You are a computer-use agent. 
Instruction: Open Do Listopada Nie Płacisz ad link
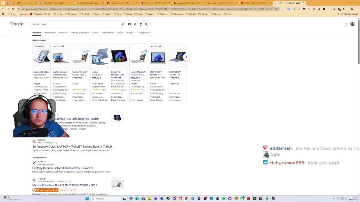[x=77, y=119]
